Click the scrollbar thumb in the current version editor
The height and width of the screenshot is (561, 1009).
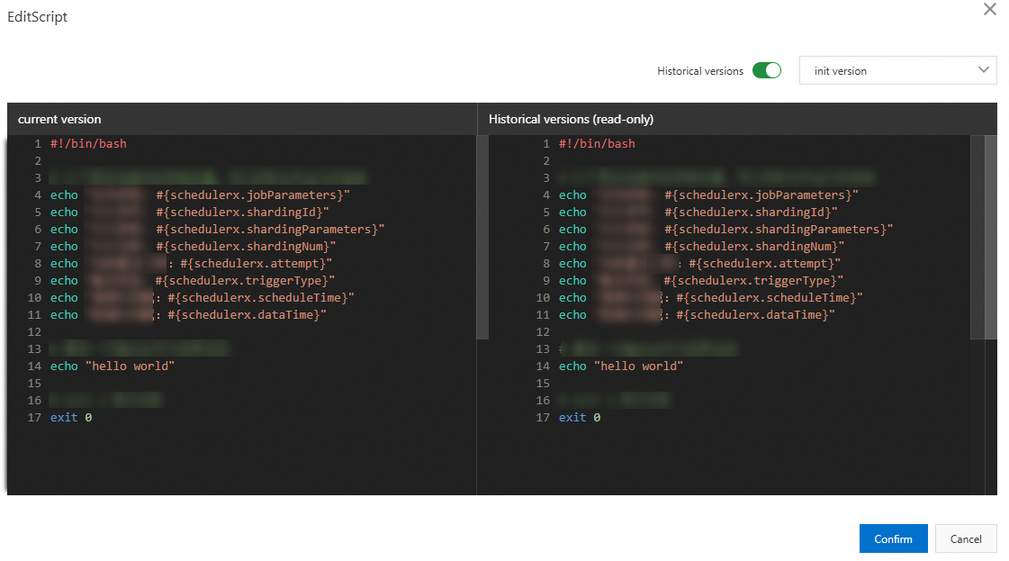pos(482,237)
